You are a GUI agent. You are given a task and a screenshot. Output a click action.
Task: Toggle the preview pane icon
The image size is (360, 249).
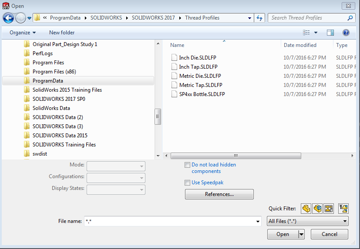pos(330,33)
